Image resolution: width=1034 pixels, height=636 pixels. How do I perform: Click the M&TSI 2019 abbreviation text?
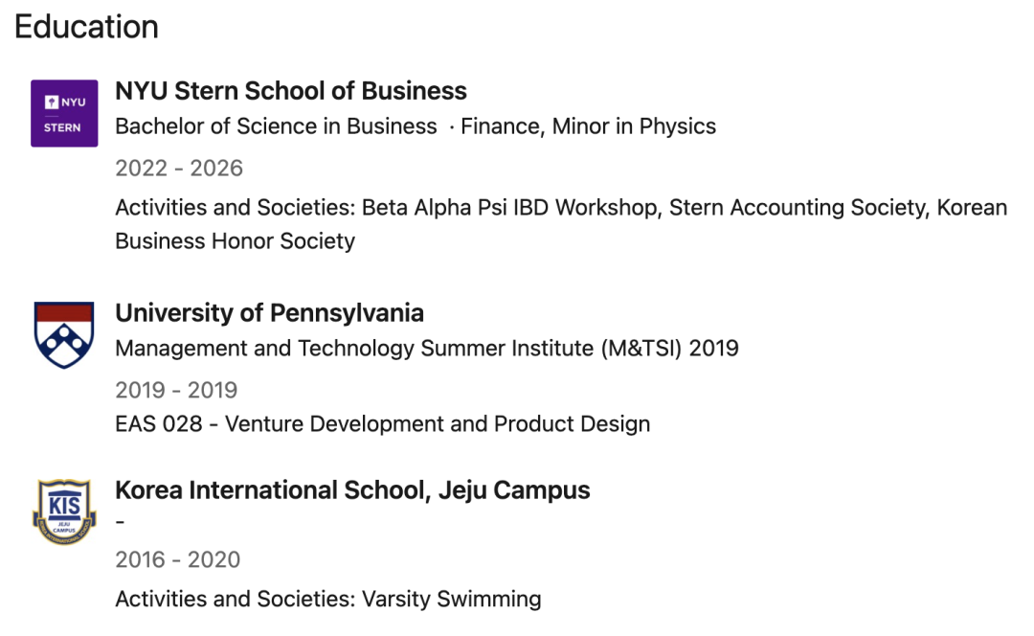point(670,349)
